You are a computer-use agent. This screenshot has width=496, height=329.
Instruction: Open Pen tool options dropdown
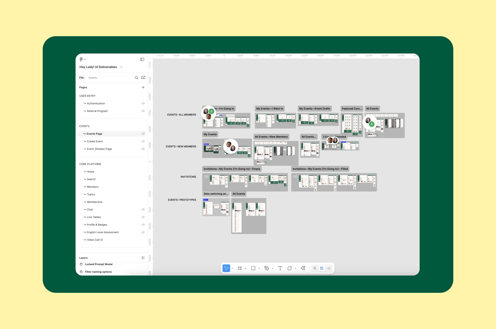pyautogui.click(x=272, y=268)
